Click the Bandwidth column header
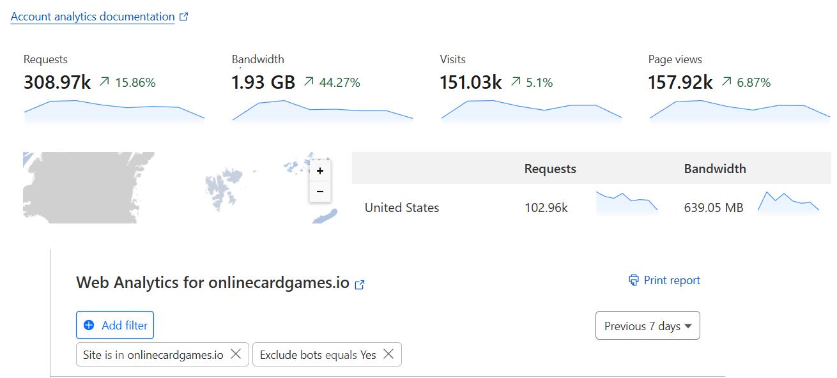This screenshot has width=837, height=378. point(715,169)
